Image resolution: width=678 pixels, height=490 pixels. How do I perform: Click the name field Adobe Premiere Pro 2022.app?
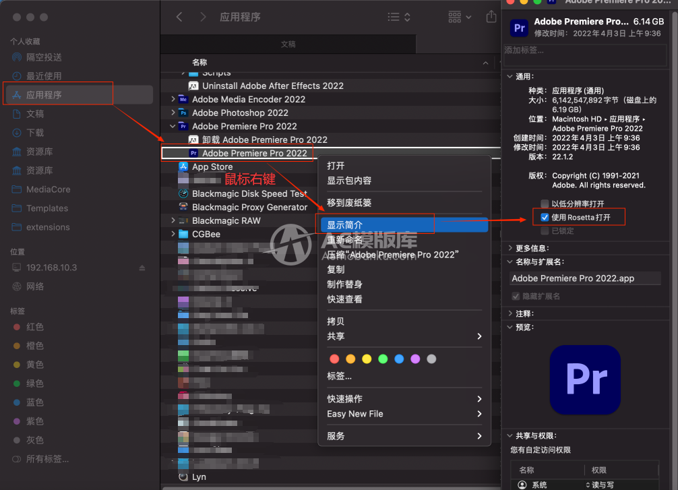point(584,278)
